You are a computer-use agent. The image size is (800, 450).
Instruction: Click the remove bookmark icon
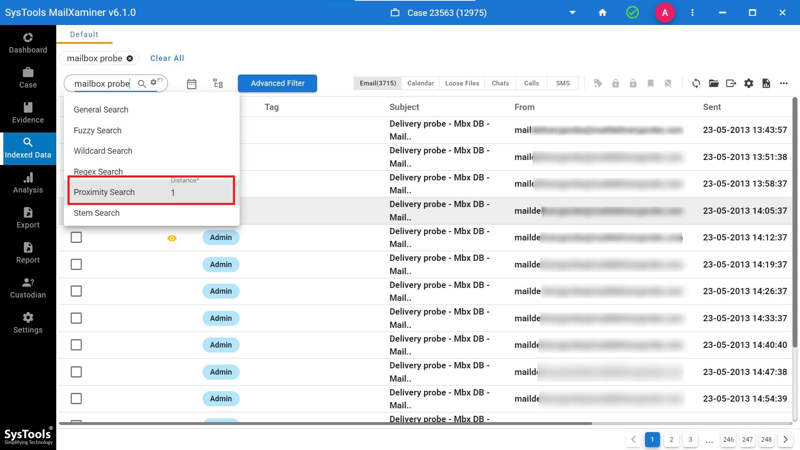tap(668, 83)
